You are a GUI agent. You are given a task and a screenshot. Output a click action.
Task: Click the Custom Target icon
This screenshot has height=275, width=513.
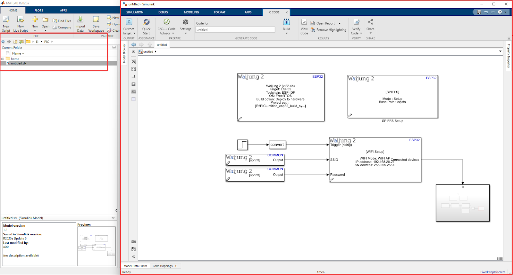point(129,22)
